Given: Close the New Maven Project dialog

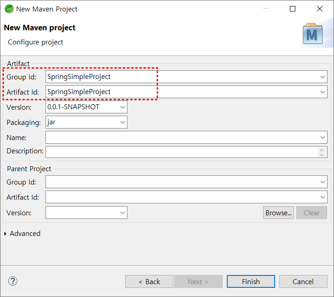Looking at the screenshot, I should pyautogui.click(x=320, y=9).
